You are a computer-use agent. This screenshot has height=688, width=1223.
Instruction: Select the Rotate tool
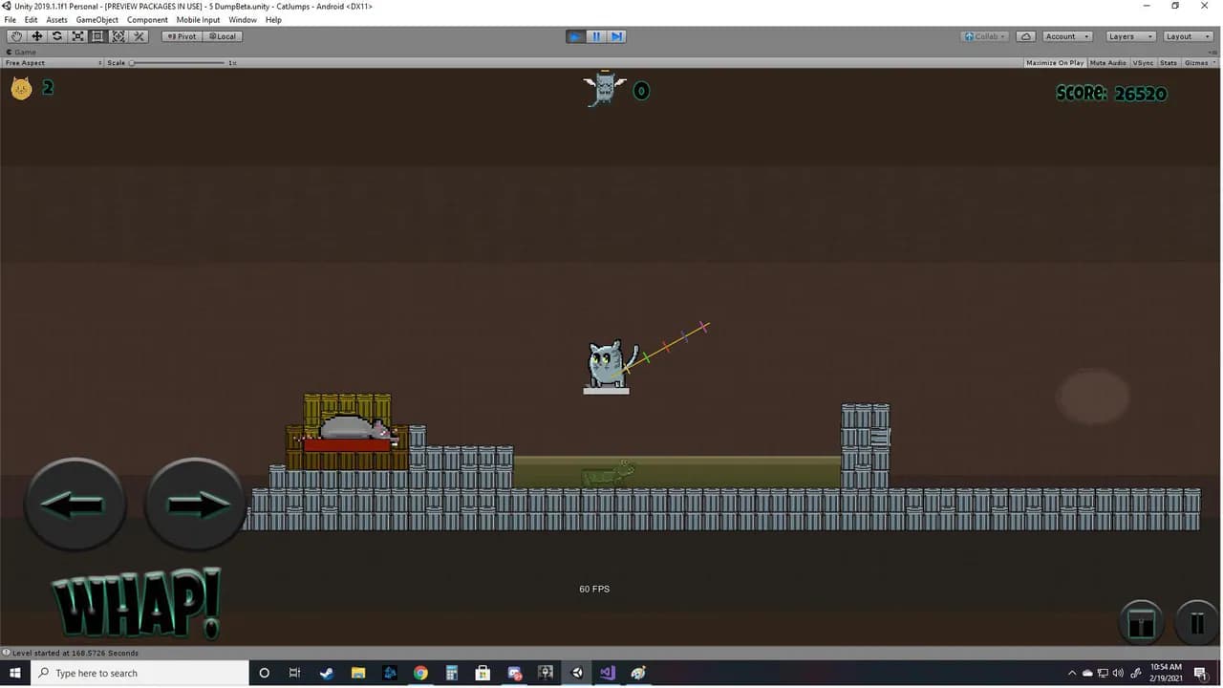[57, 36]
